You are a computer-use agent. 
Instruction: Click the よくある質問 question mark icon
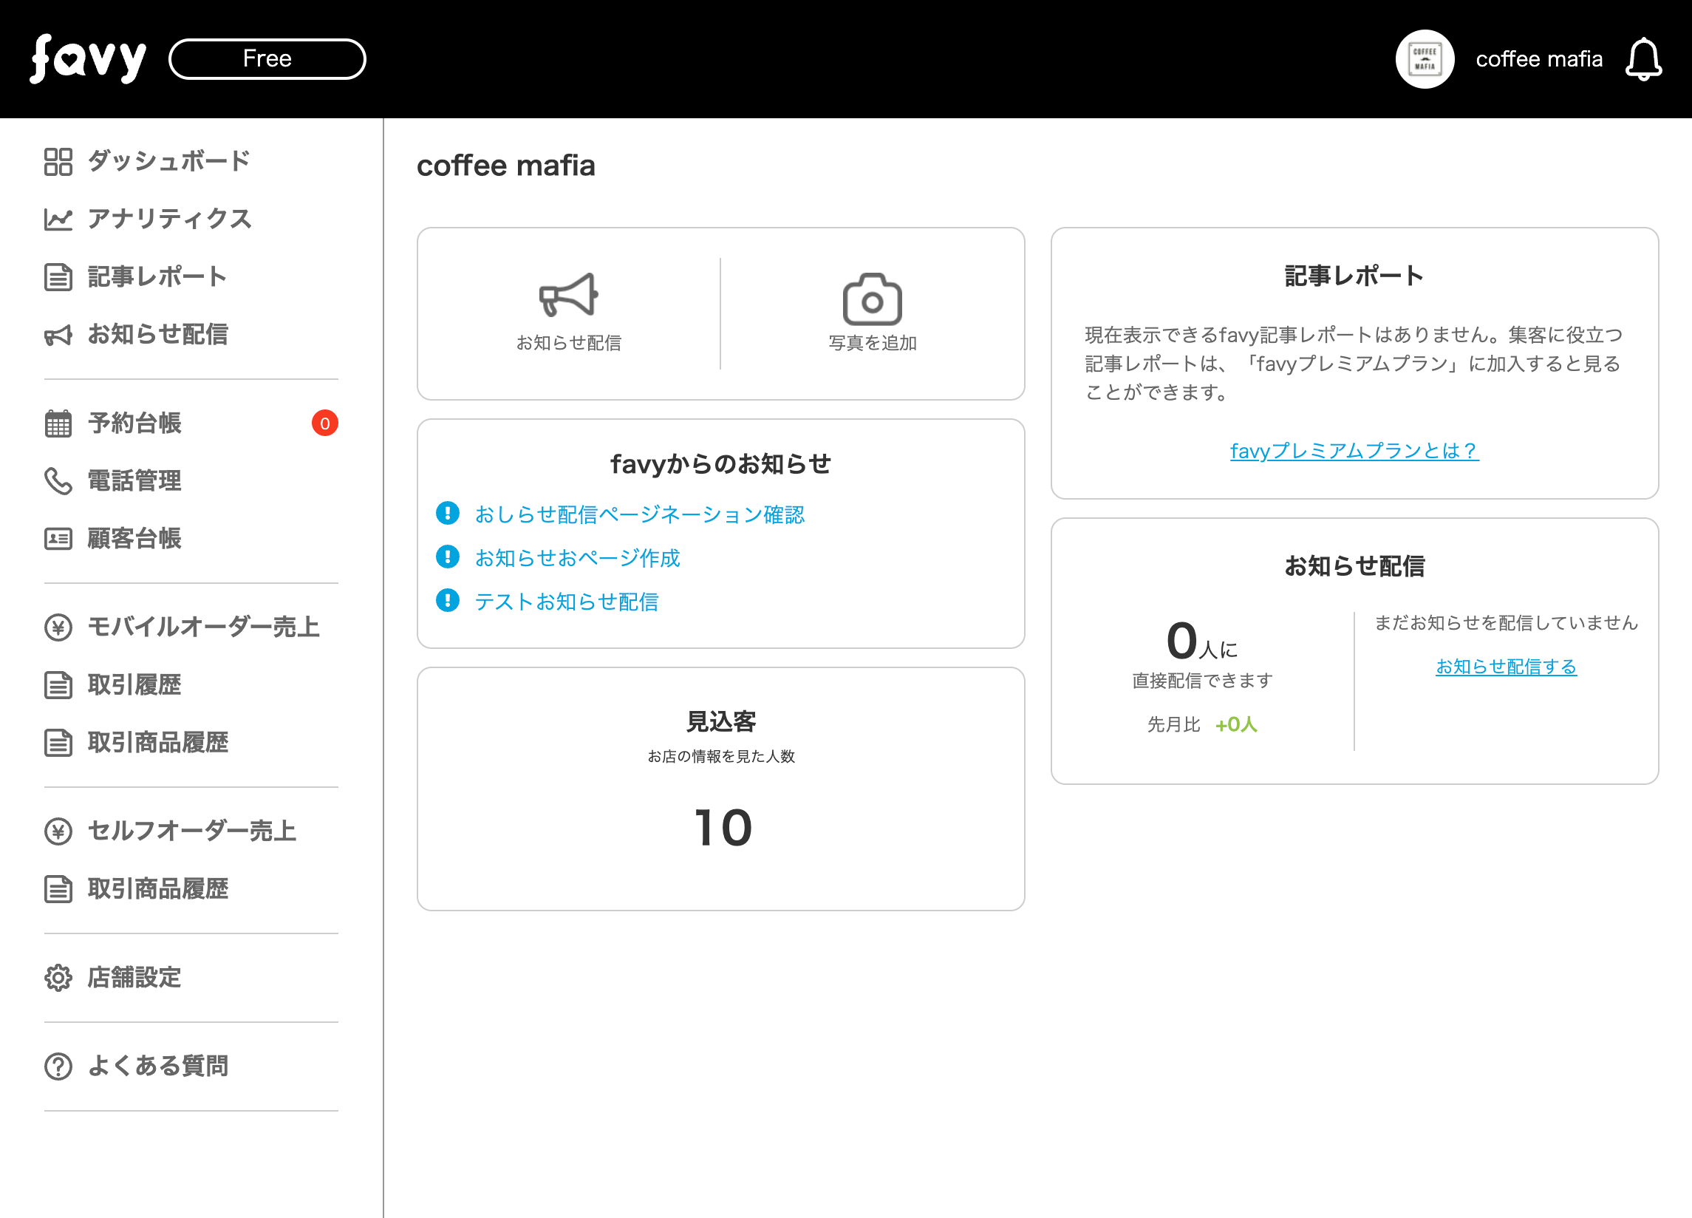point(58,1066)
